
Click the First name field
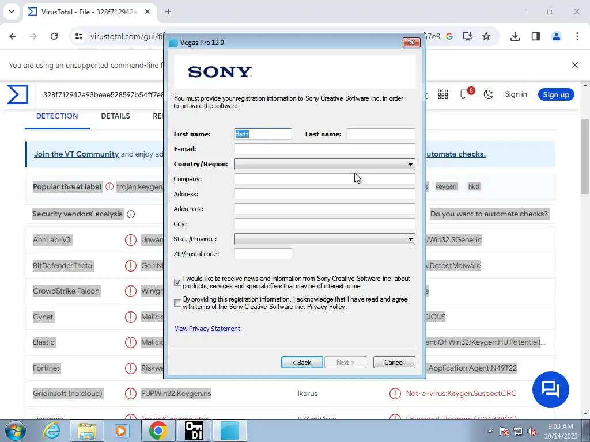[x=263, y=134]
